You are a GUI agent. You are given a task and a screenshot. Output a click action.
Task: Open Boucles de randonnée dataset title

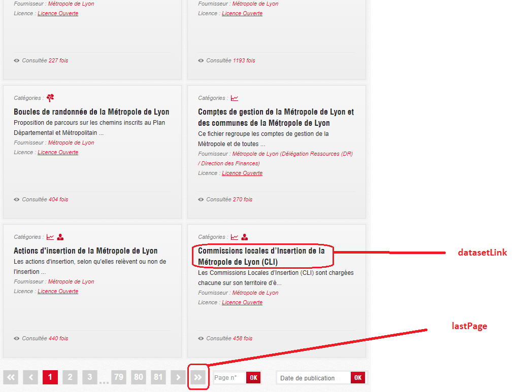click(x=91, y=112)
